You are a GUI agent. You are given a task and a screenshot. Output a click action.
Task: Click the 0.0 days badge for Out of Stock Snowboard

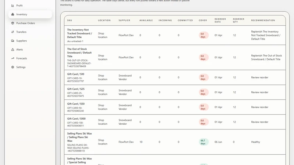tap(204, 58)
